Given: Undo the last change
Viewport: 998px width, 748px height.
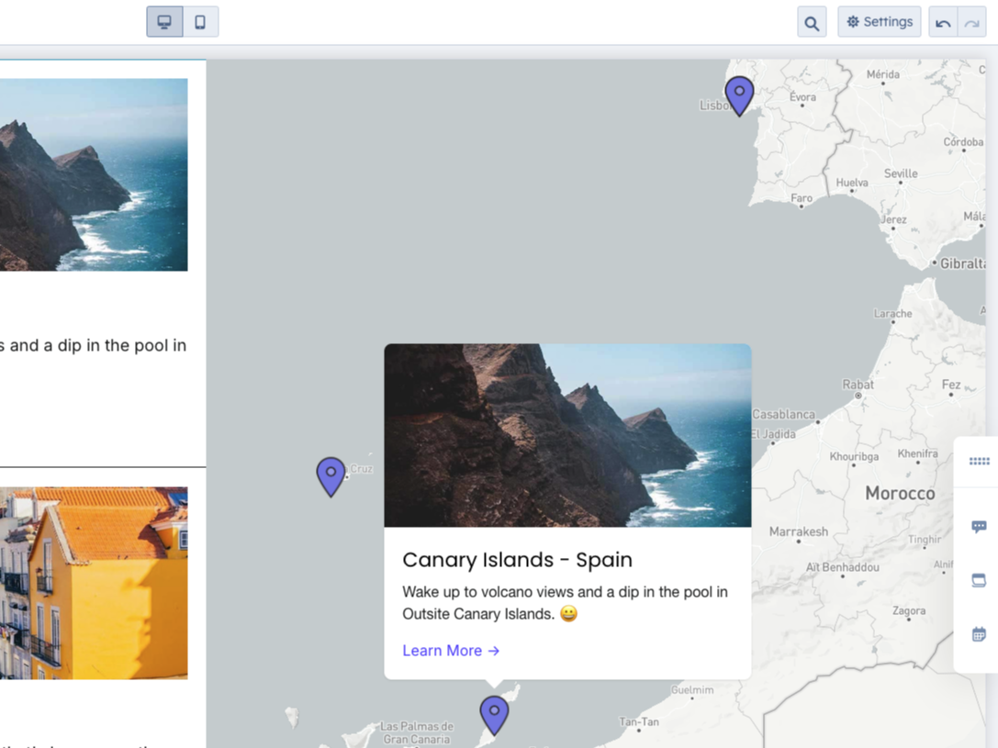Looking at the screenshot, I should point(943,23).
